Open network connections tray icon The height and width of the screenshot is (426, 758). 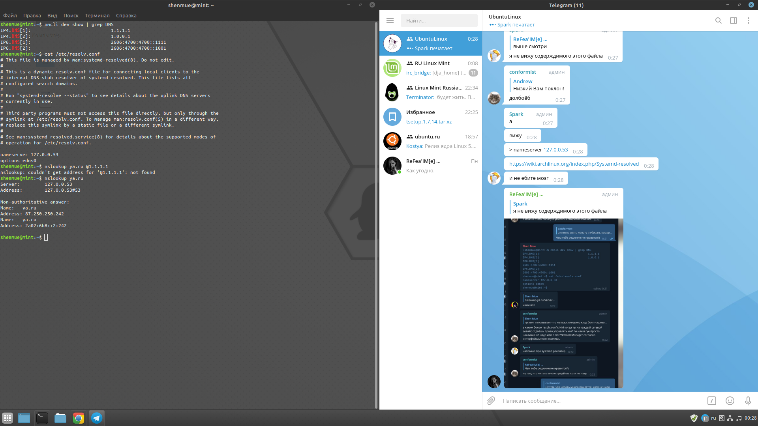point(730,418)
